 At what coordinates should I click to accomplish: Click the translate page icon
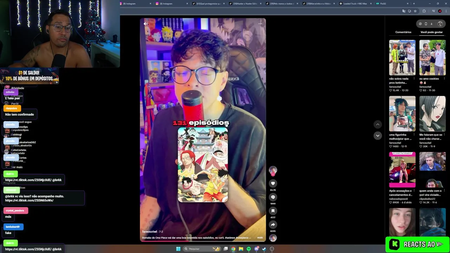[x=404, y=11]
